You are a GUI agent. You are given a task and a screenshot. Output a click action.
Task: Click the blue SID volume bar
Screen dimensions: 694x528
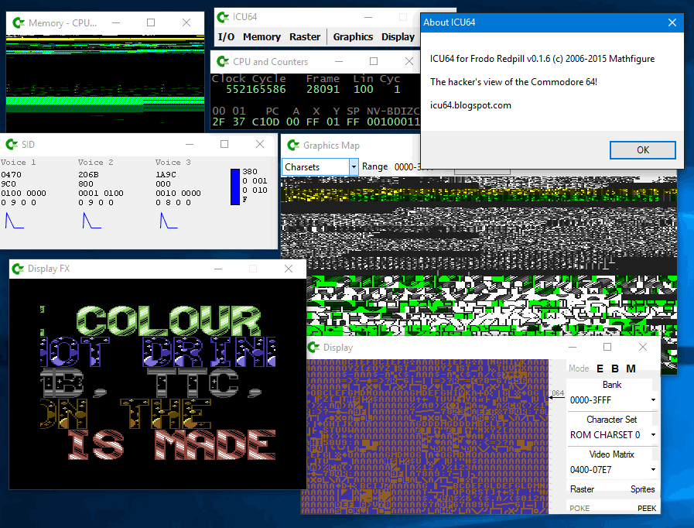235,187
